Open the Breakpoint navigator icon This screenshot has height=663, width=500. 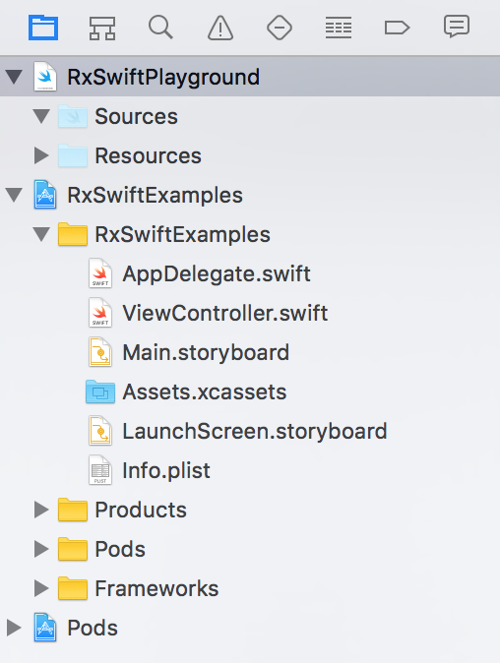point(397,28)
